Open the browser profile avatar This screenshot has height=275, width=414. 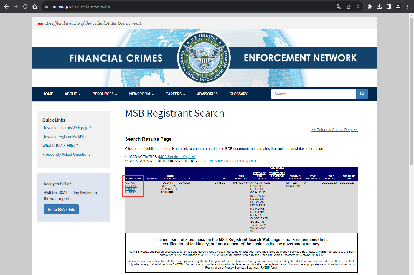(x=398, y=6)
